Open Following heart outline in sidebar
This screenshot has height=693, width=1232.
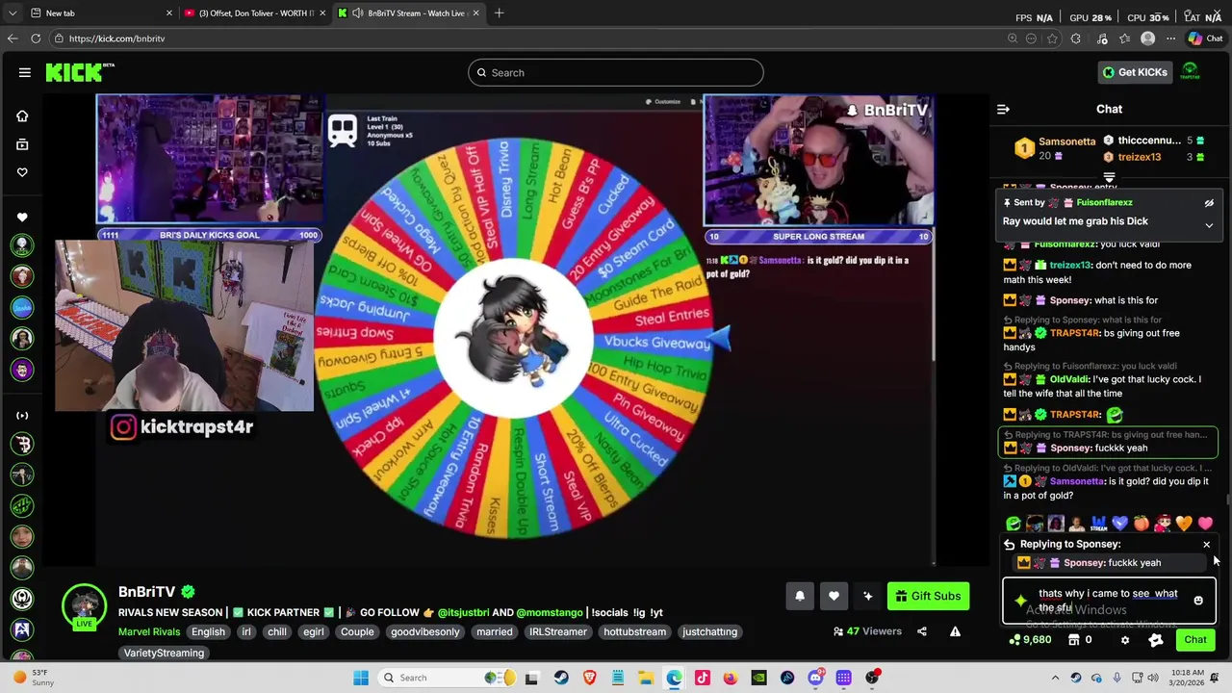pyautogui.click(x=22, y=172)
